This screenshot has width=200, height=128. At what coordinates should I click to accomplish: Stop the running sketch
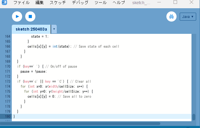[x=30, y=16]
